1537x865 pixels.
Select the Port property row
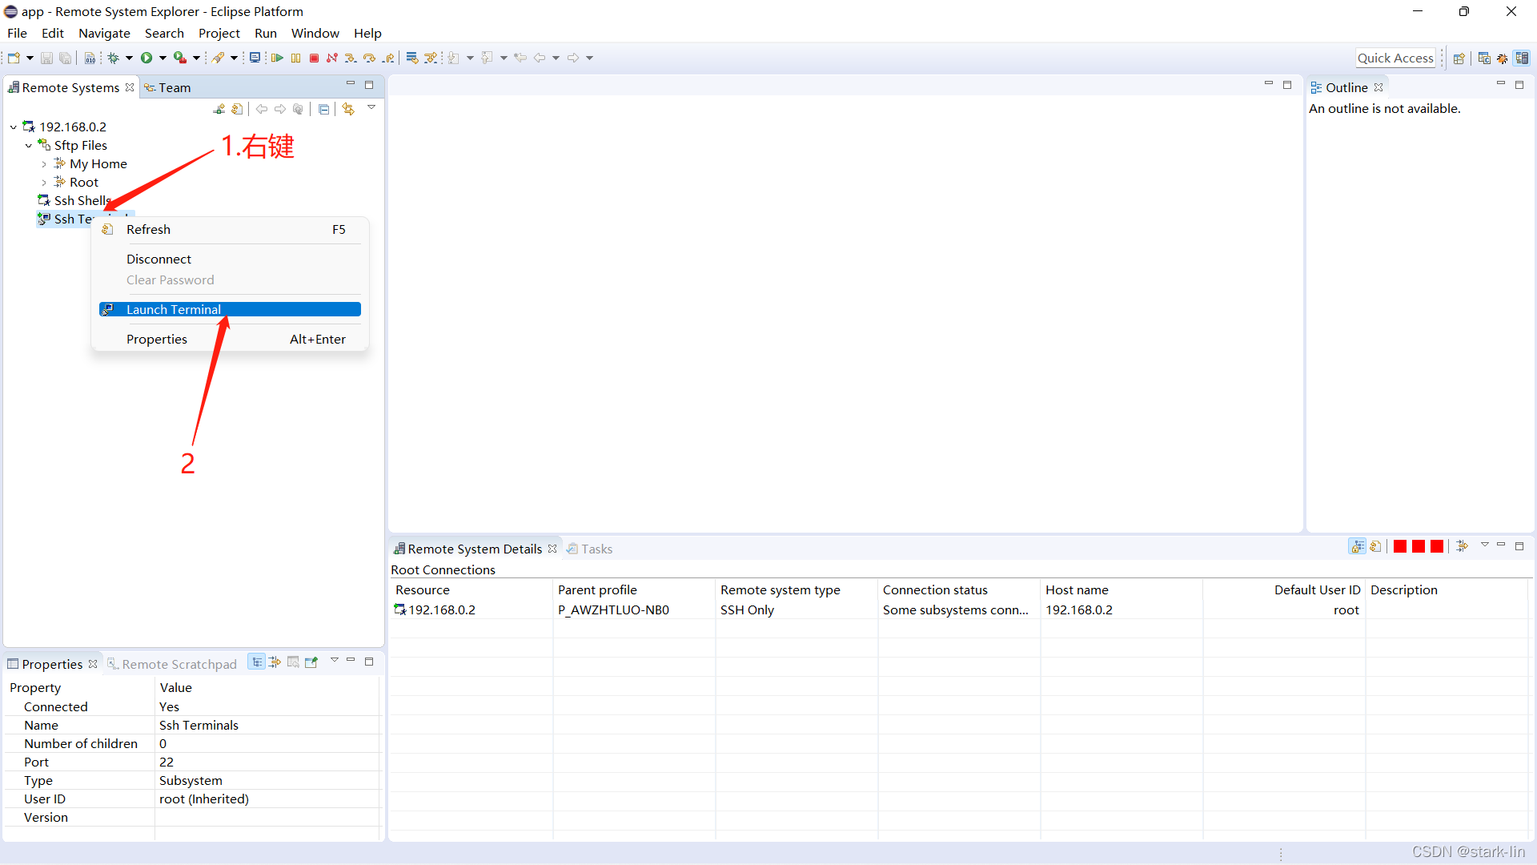(192, 762)
